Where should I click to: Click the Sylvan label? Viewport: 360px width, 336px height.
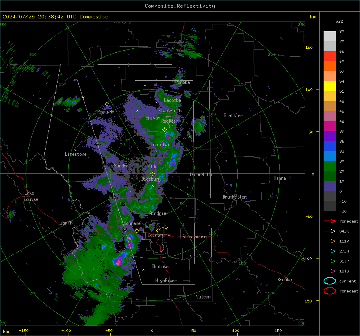click(x=153, y=118)
